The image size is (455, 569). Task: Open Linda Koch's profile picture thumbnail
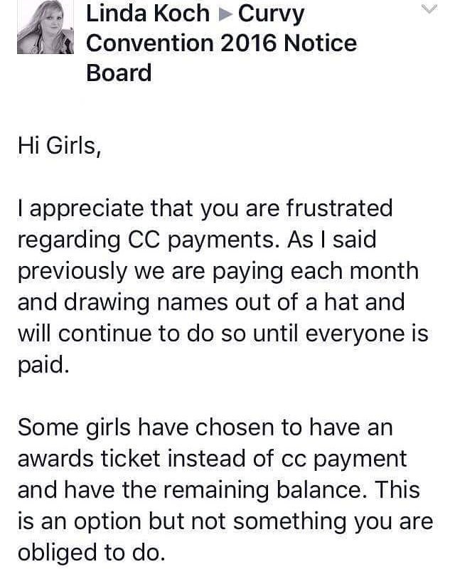pyautogui.click(x=45, y=27)
